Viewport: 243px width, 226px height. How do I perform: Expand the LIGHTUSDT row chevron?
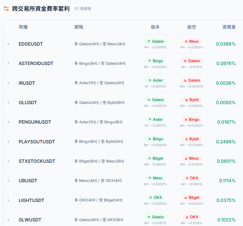(x=8, y=200)
